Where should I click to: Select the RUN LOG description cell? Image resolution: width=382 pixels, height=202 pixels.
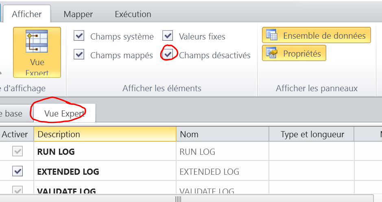[x=105, y=151]
